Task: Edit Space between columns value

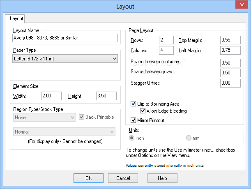Action: click(230, 63)
